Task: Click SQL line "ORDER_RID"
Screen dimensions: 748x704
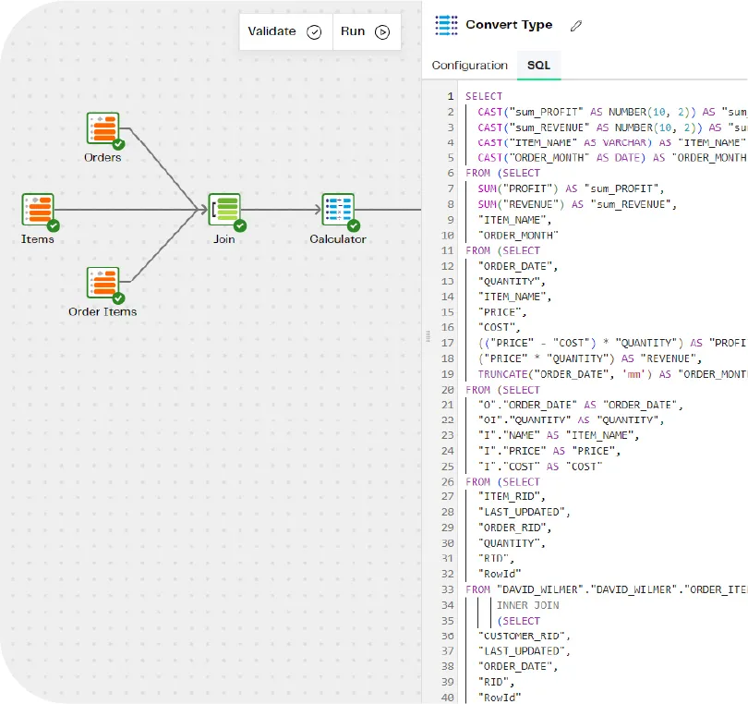Action: coord(514,528)
